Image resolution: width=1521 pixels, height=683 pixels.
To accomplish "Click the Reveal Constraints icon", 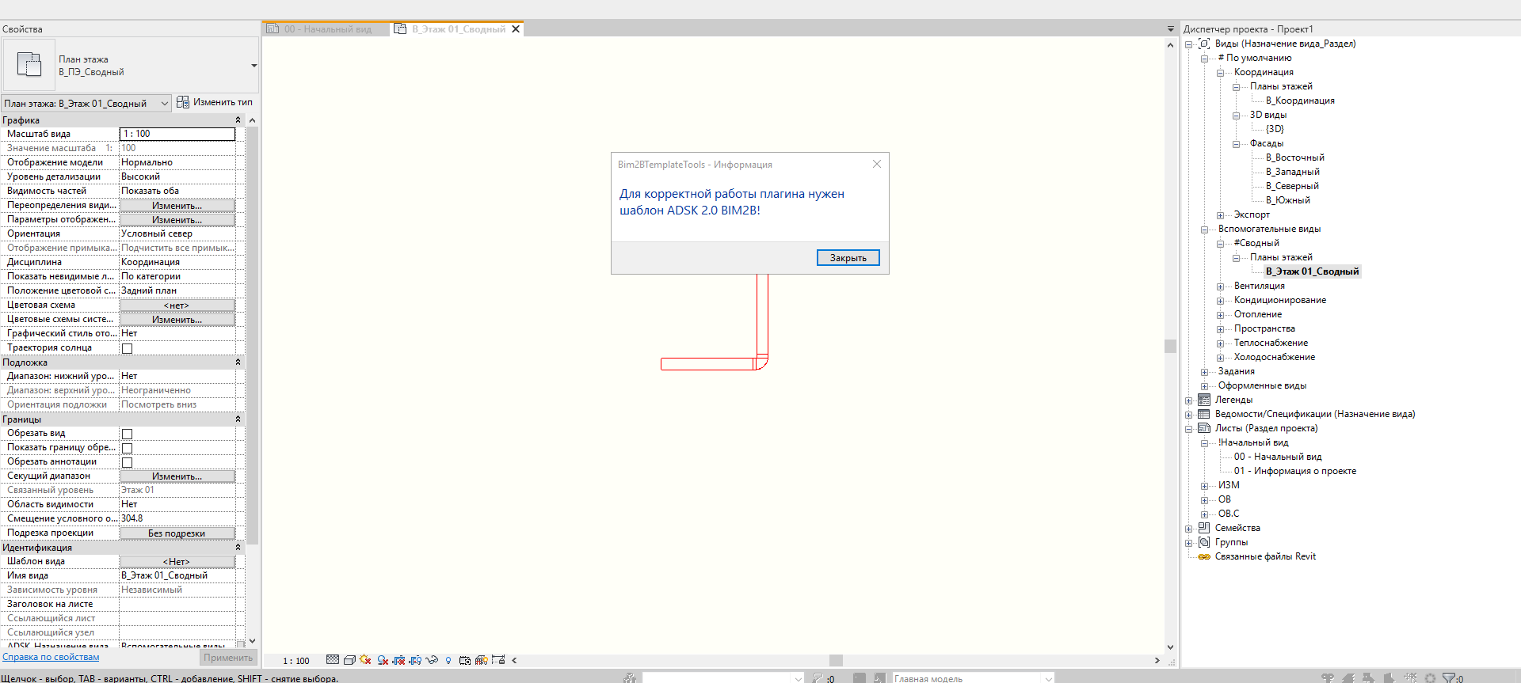I will pyautogui.click(x=498, y=659).
